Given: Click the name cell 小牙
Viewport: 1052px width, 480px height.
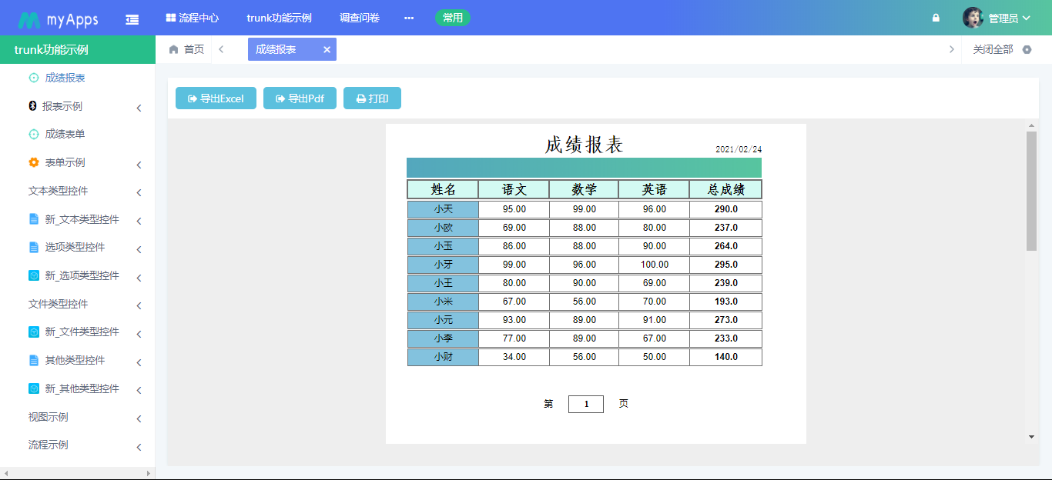Looking at the screenshot, I should tap(443, 265).
